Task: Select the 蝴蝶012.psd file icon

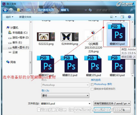Action: pyautogui.click(x=69, y=64)
